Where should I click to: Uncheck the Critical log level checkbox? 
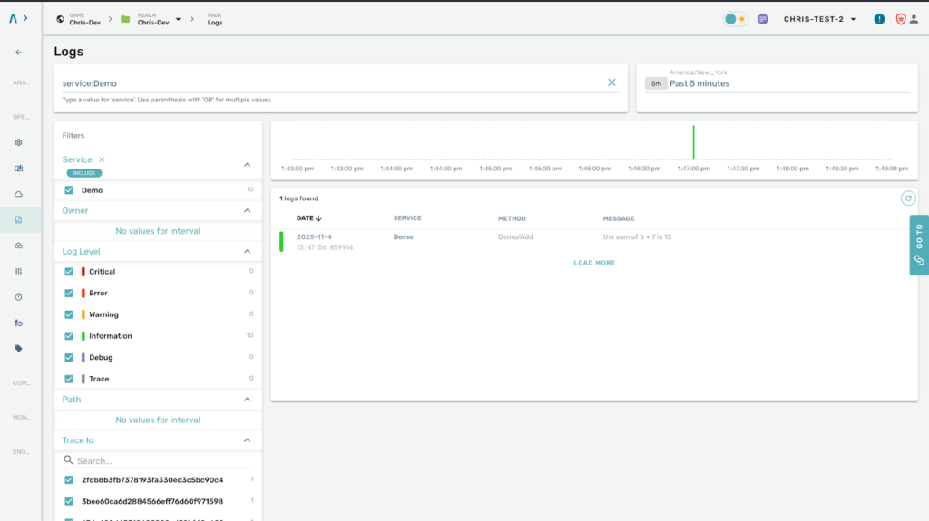(x=69, y=272)
